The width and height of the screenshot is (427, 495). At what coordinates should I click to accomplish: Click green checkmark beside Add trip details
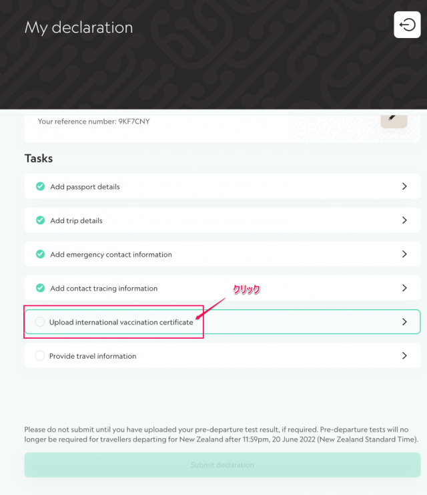coord(41,220)
